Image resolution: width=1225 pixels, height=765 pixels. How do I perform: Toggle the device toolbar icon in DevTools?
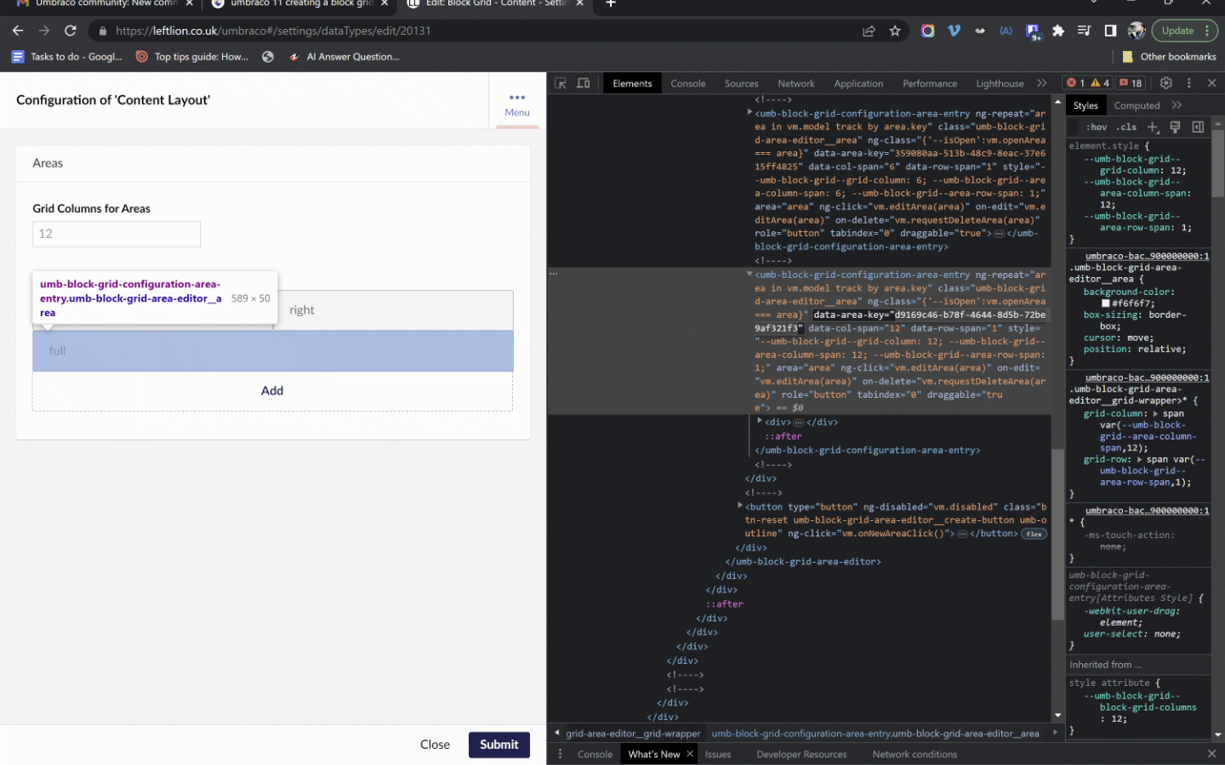point(584,83)
